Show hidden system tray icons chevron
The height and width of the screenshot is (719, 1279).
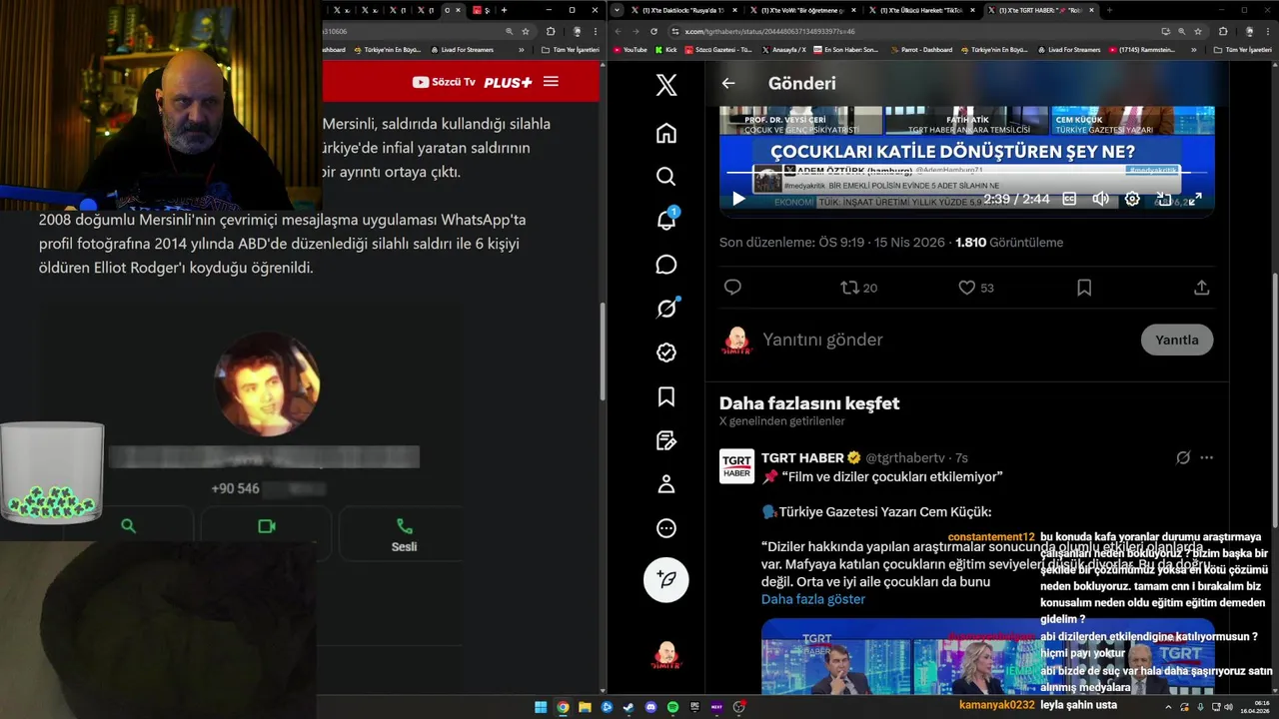[x=1168, y=707]
